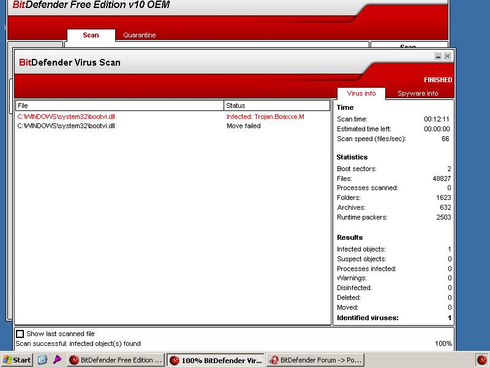Click the Status column header

pos(277,105)
